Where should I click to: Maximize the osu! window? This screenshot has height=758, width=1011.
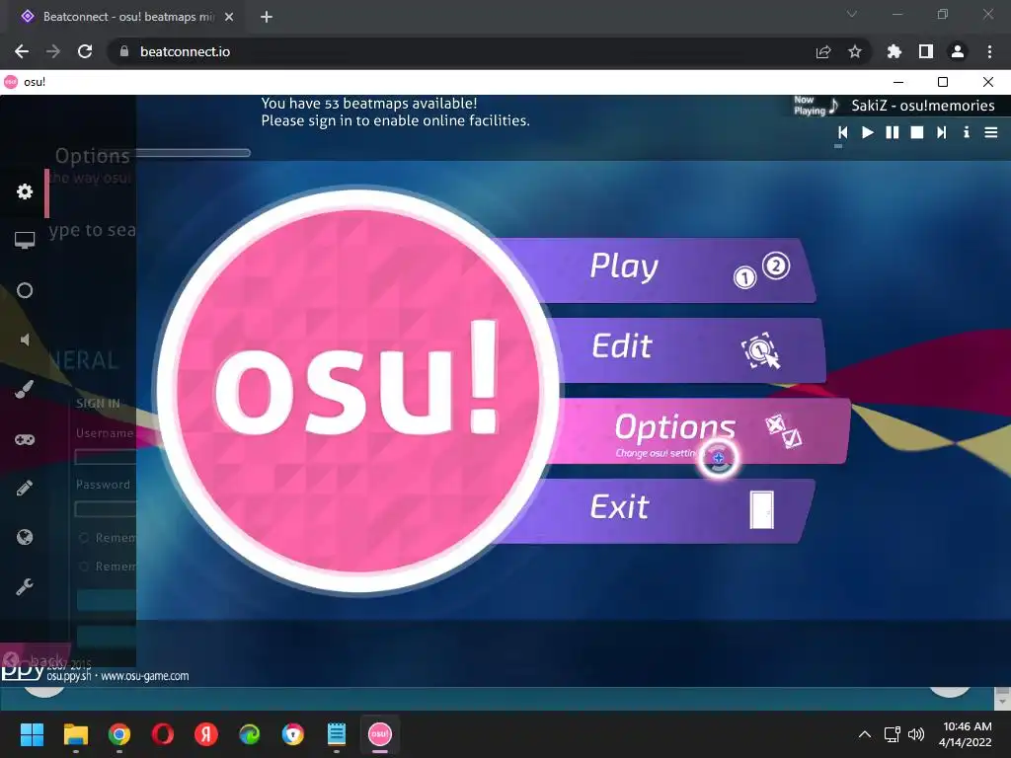coord(943,82)
